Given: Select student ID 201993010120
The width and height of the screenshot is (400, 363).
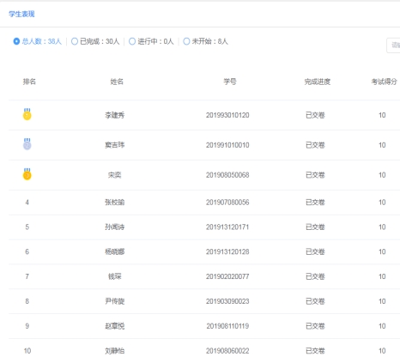Looking at the screenshot, I should point(227,115).
